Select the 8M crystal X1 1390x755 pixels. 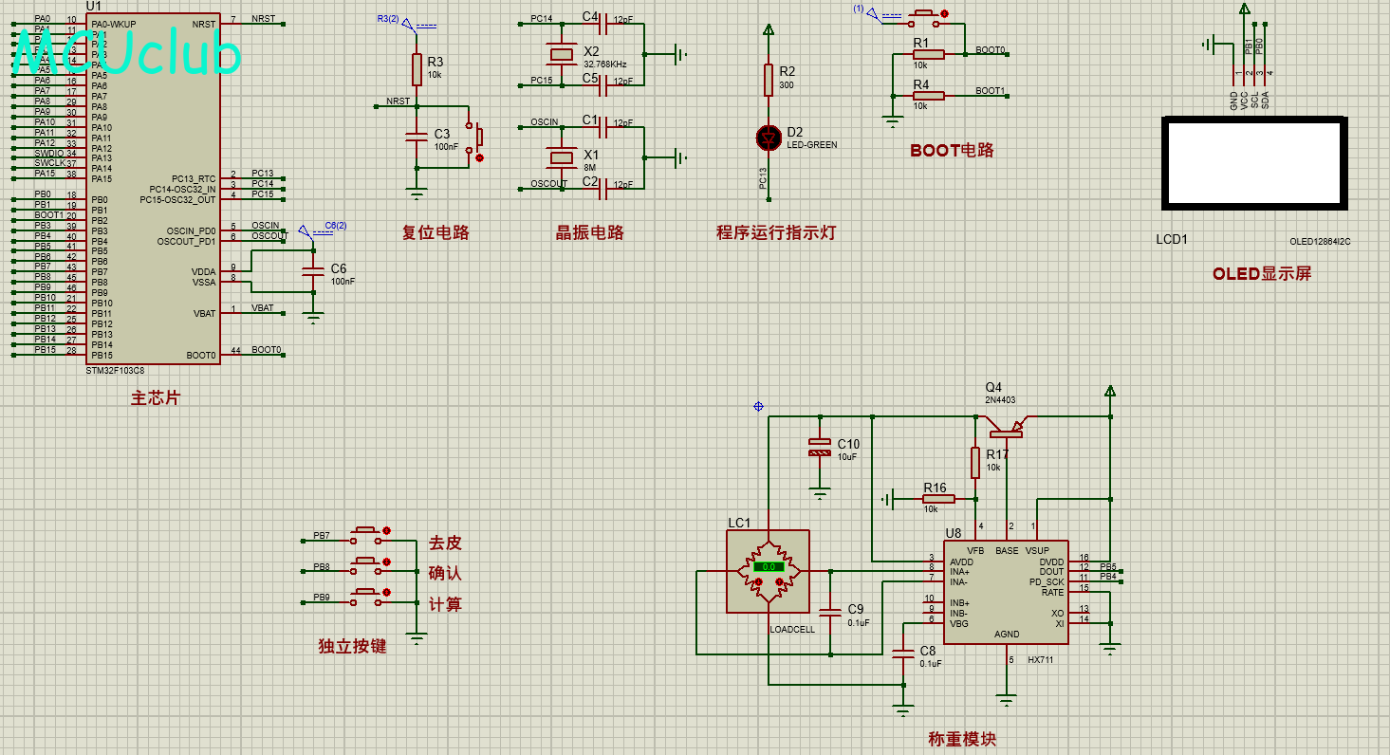coord(563,157)
